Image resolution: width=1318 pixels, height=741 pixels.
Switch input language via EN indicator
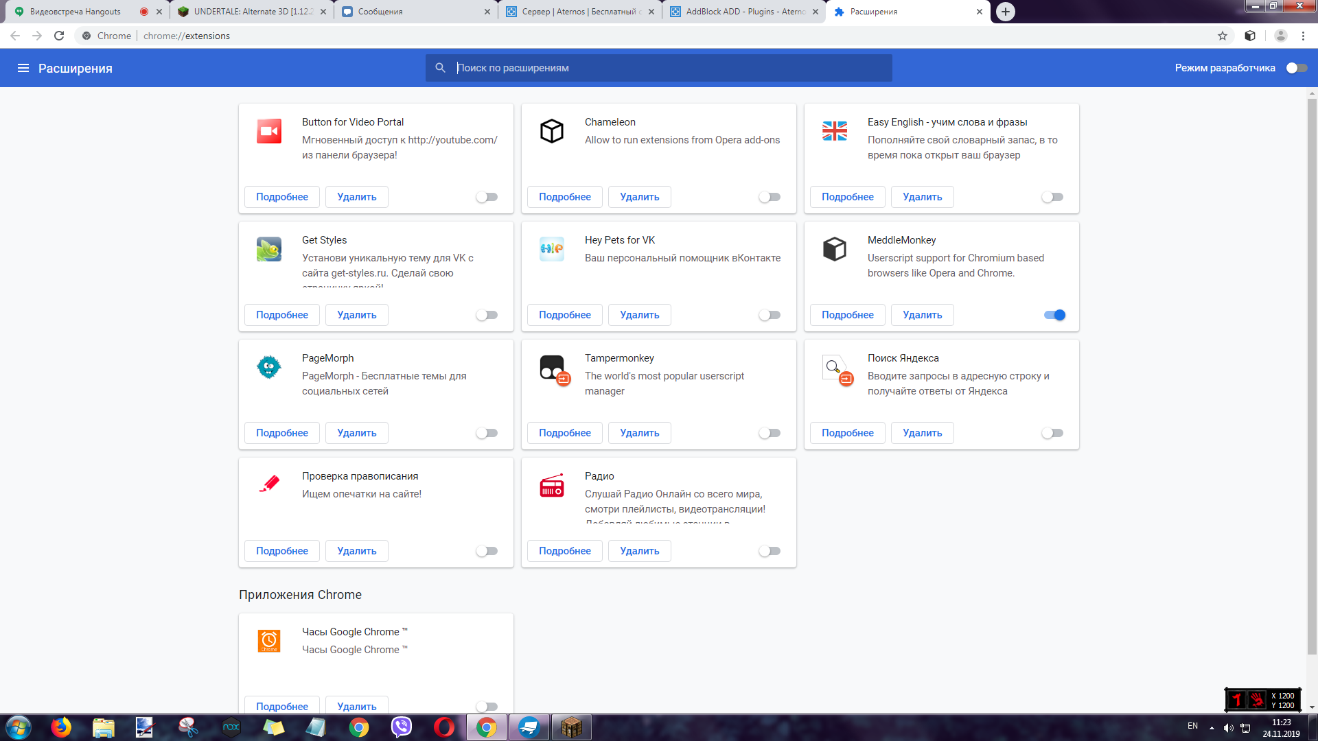[1193, 726]
